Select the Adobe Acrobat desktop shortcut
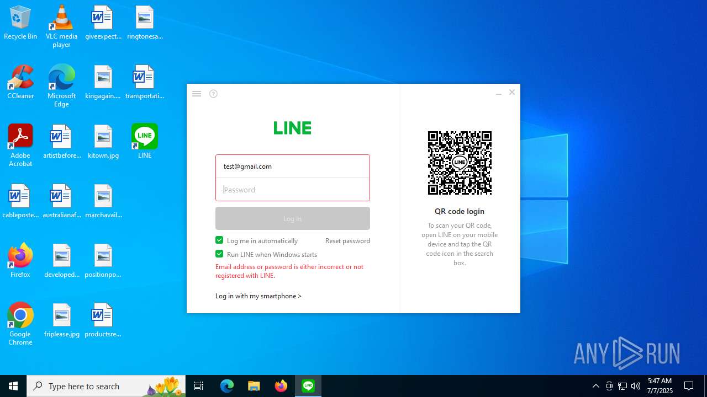The width and height of the screenshot is (707, 397). point(20,146)
